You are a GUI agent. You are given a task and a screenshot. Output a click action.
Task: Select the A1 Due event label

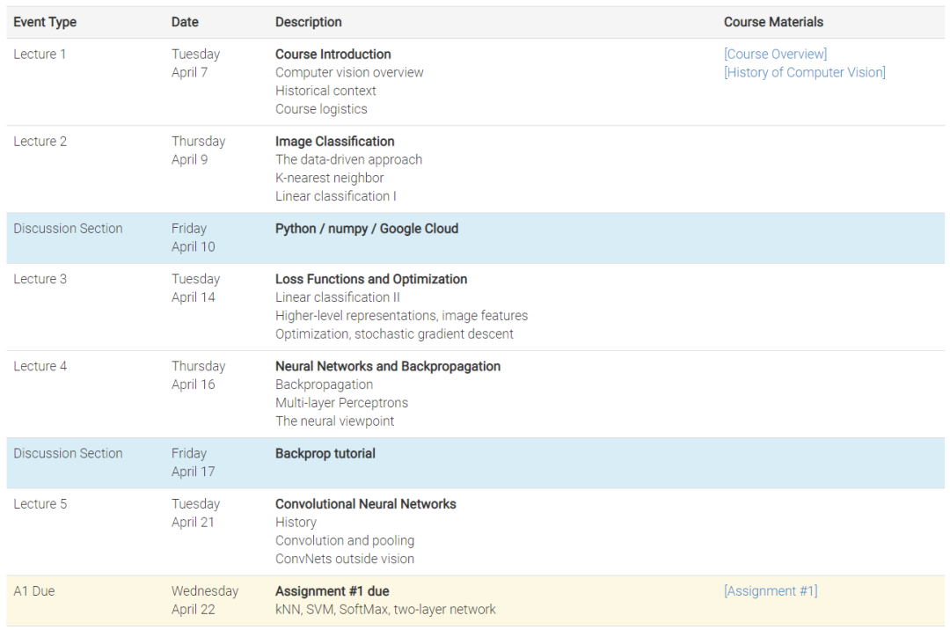(34, 591)
